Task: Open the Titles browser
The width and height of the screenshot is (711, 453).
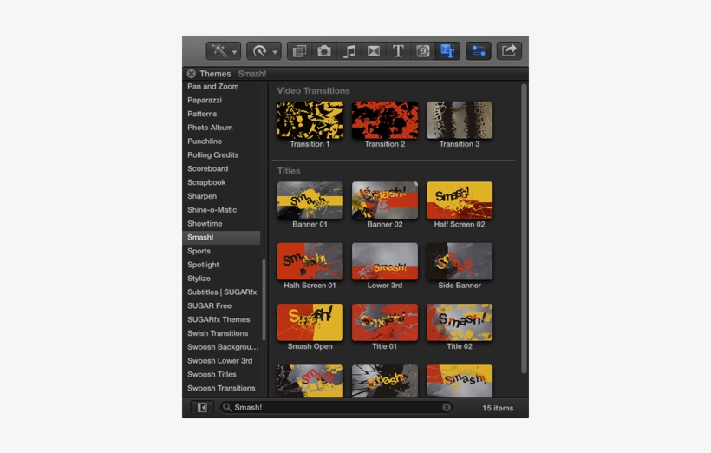Action: 398,51
